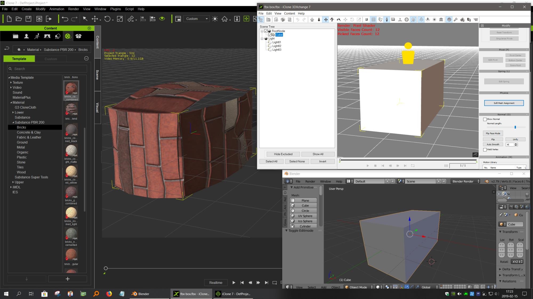533x299 pixels.
Task: Click the Normal Length slider handle
Action: tap(515, 127)
